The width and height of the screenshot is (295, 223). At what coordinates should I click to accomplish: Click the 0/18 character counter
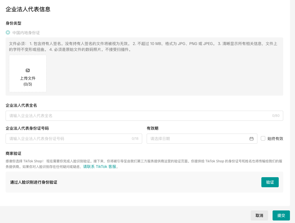pos(135,139)
